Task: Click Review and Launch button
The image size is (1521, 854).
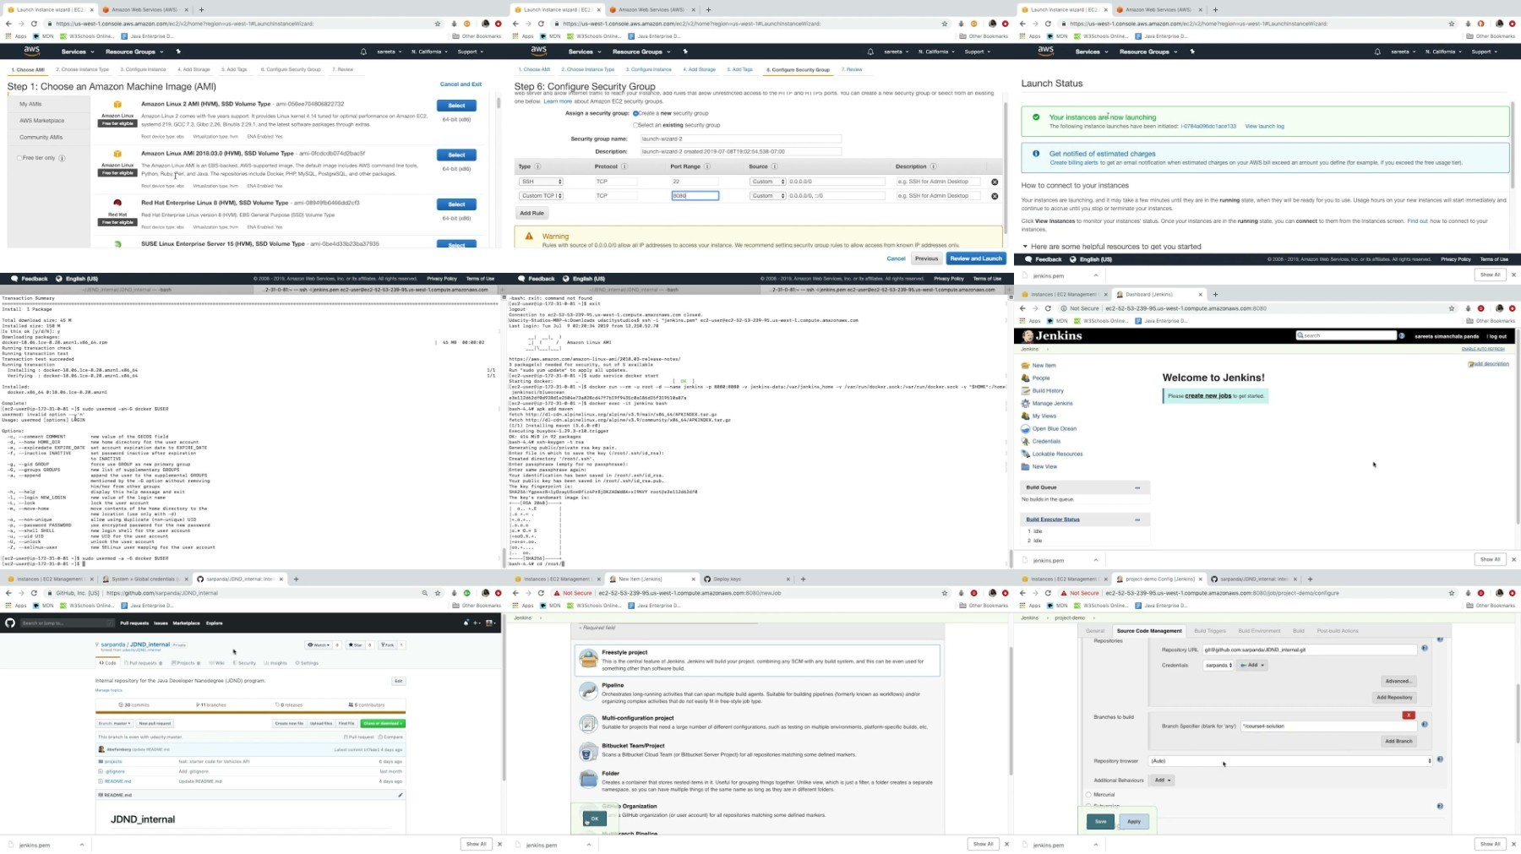Action: [x=976, y=258]
